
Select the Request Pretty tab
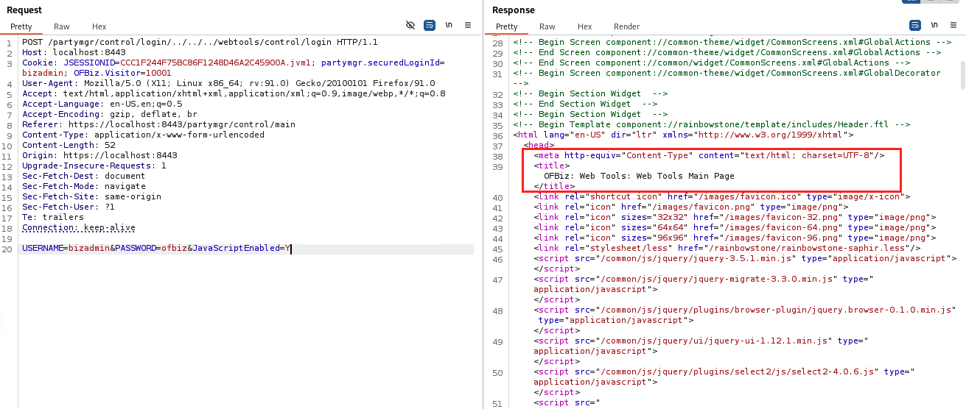coord(21,26)
